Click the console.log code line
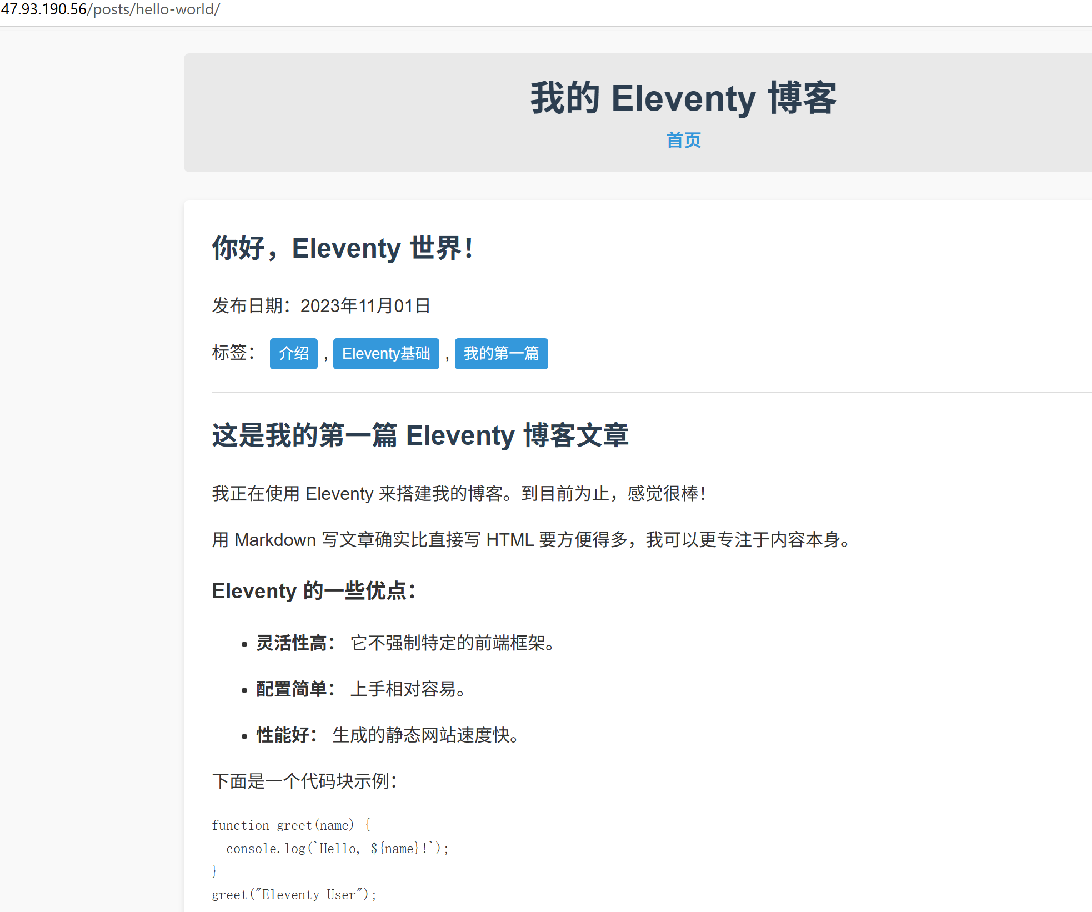1092x912 pixels. click(x=337, y=849)
